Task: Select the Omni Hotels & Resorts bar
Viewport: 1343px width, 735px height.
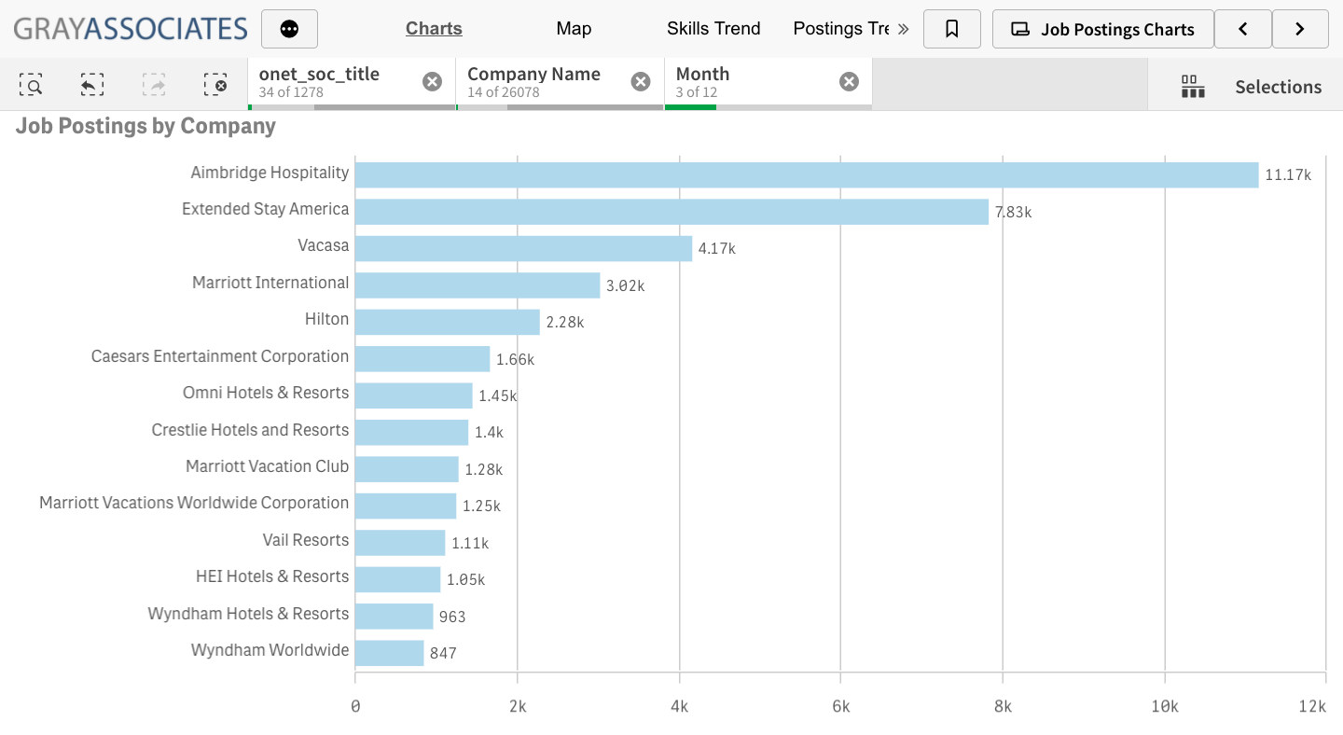Action: [x=414, y=395]
